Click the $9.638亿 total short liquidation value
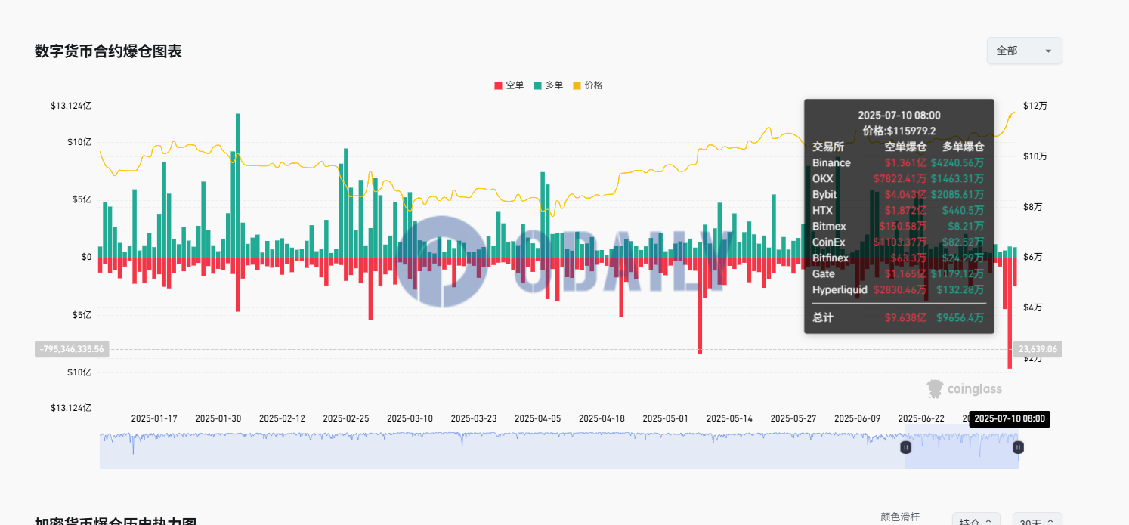The width and height of the screenshot is (1129, 525). click(905, 317)
